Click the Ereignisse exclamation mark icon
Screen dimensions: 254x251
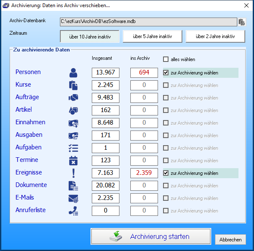(73, 173)
